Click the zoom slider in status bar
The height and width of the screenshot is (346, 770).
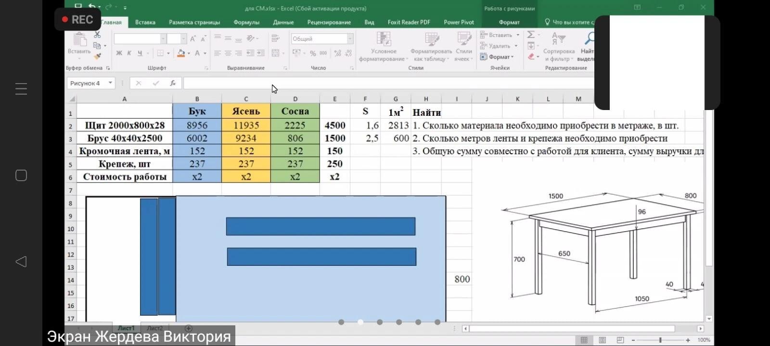click(660, 340)
